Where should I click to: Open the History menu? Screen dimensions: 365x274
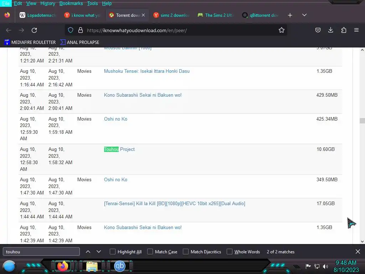click(x=48, y=3)
